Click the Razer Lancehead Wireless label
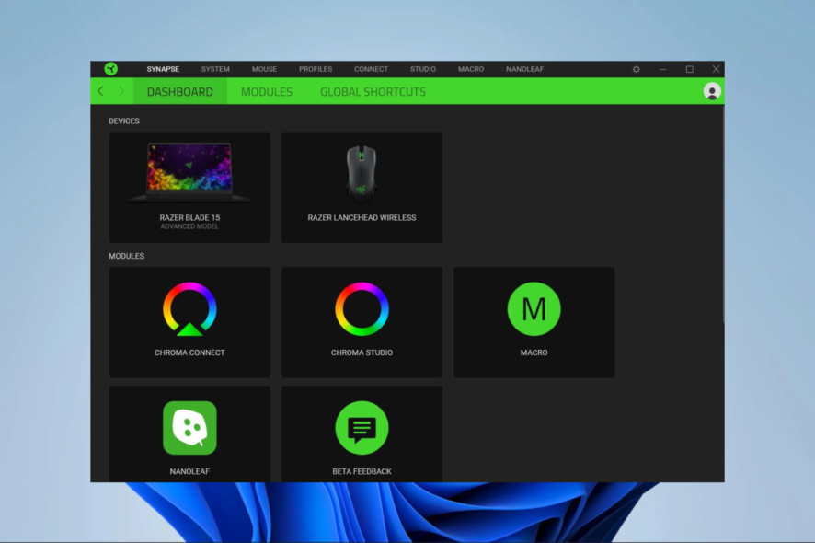815x543 pixels. pyautogui.click(x=362, y=217)
